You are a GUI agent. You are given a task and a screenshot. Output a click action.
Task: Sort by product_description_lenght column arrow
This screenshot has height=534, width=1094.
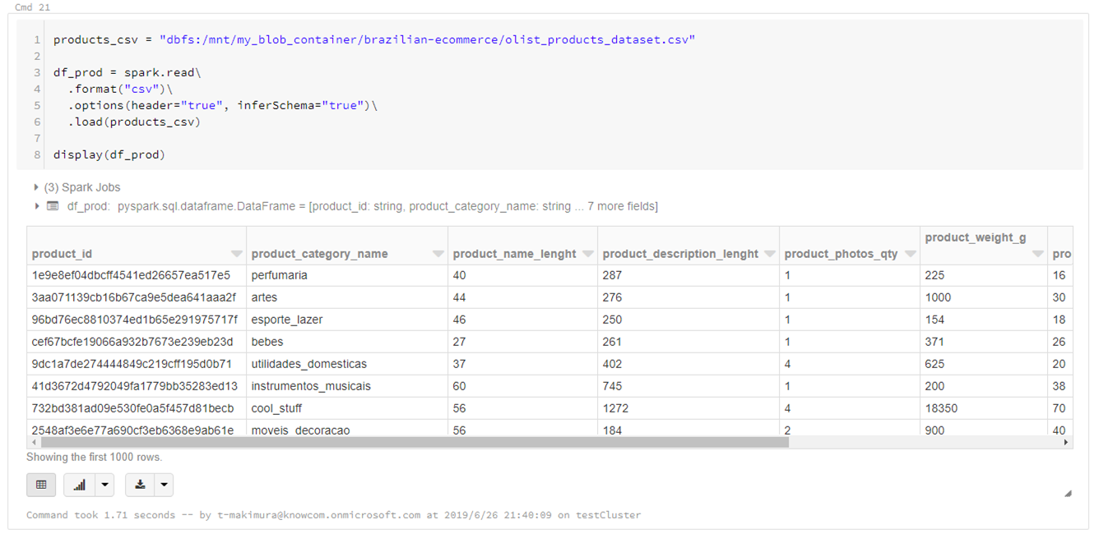tap(769, 254)
